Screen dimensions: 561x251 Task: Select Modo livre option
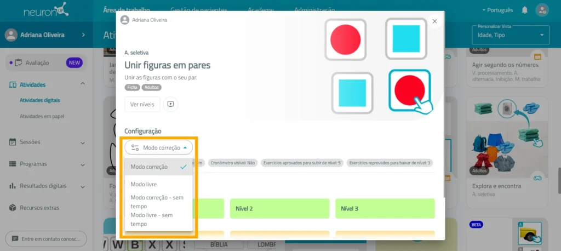click(x=158, y=184)
